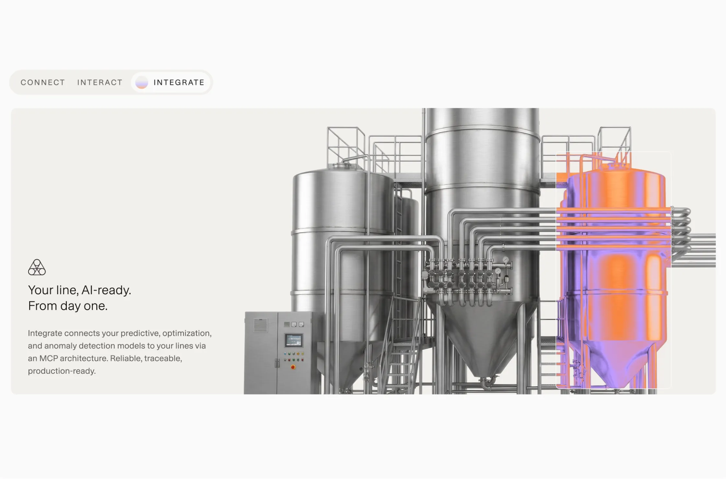726x479 pixels.
Task: Click the 'From day one.' heading line
Action: click(x=68, y=306)
